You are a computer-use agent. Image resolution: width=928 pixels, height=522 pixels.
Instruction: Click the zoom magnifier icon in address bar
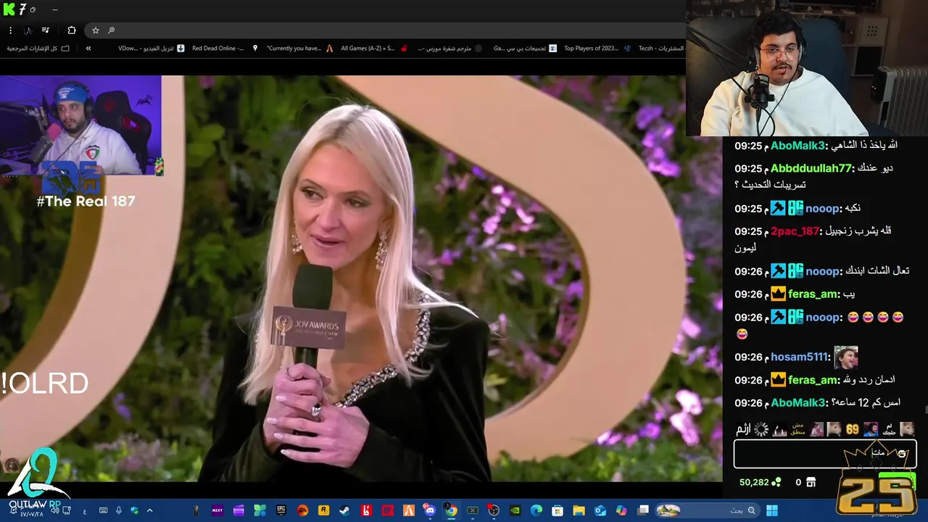pyautogui.click(x=112, y=30)
